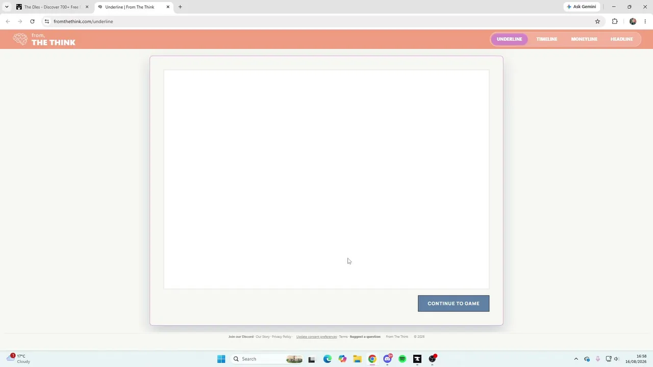Viewport: 653px width, 367px height.
Task: View site information icon in address bar
Action: pos(46,21)
